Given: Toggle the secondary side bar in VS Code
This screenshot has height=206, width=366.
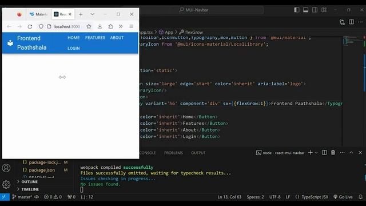Looking at the screenshot, I should pos(315,10).
